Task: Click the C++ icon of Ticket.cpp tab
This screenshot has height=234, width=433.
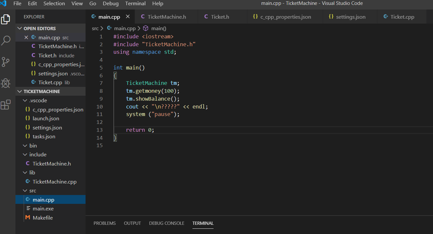Action: [386, 17]
